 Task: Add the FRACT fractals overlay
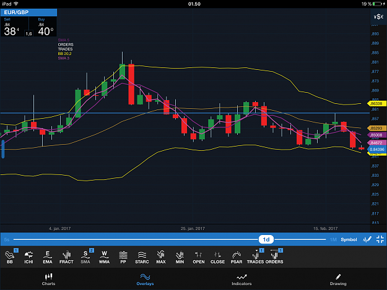click(x=66, y=257)
